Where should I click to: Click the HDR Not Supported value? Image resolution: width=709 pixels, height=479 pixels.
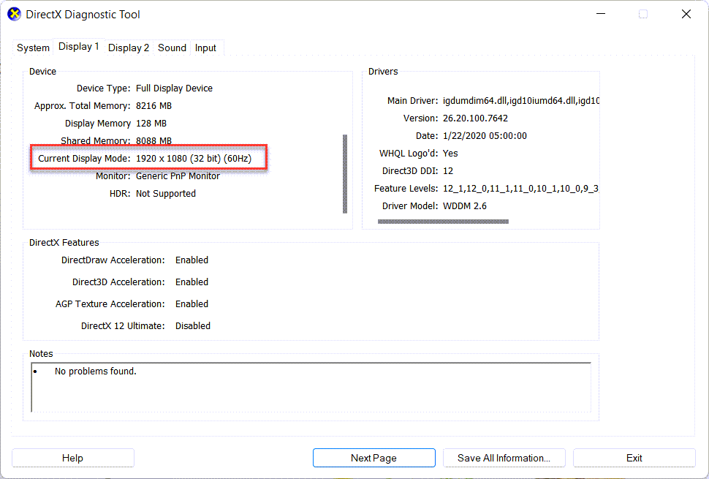tap(166, 194)
